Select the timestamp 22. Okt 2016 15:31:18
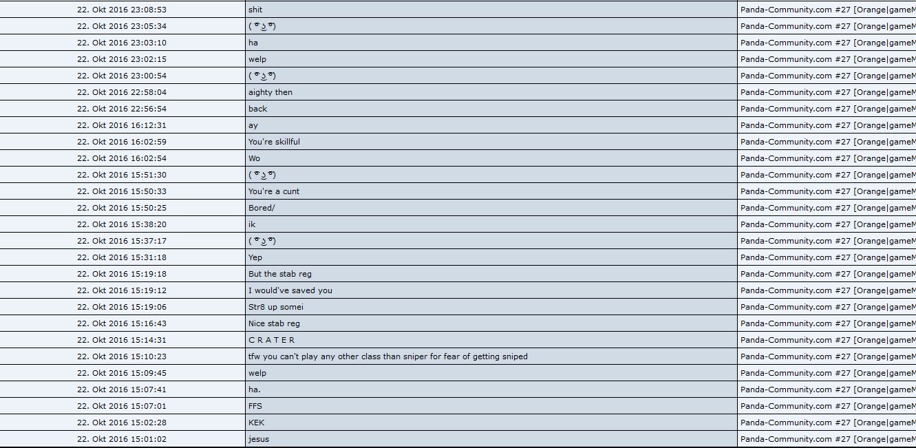Viewport: 916px width, 448px height. click(x=122, y=257)
